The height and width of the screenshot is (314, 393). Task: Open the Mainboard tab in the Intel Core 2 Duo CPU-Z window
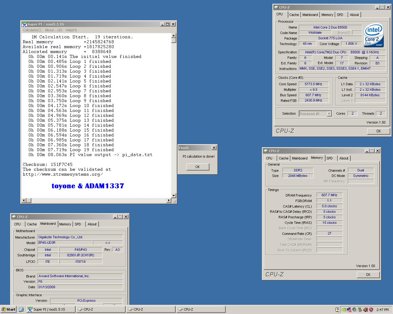310,15
